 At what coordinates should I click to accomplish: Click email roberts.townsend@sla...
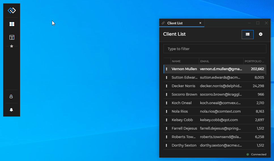[x=220, y=137]
